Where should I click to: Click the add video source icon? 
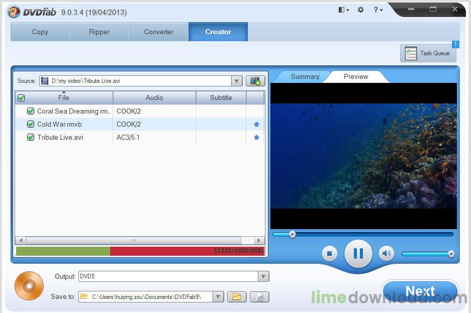coord(255,81)
